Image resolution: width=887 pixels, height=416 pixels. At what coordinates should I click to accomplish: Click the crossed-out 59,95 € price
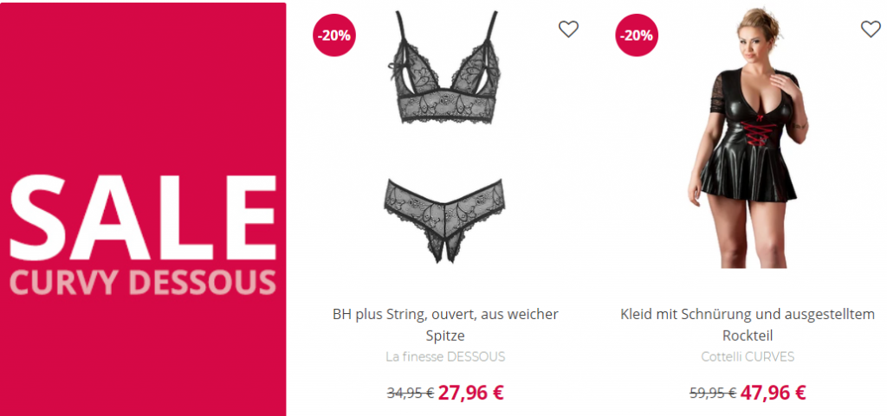(713, 393)
